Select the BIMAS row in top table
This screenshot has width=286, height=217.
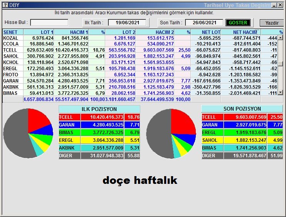pos(140,93)
